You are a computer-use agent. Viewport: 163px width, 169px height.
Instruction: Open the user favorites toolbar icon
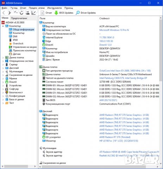(x=27, y=13)
